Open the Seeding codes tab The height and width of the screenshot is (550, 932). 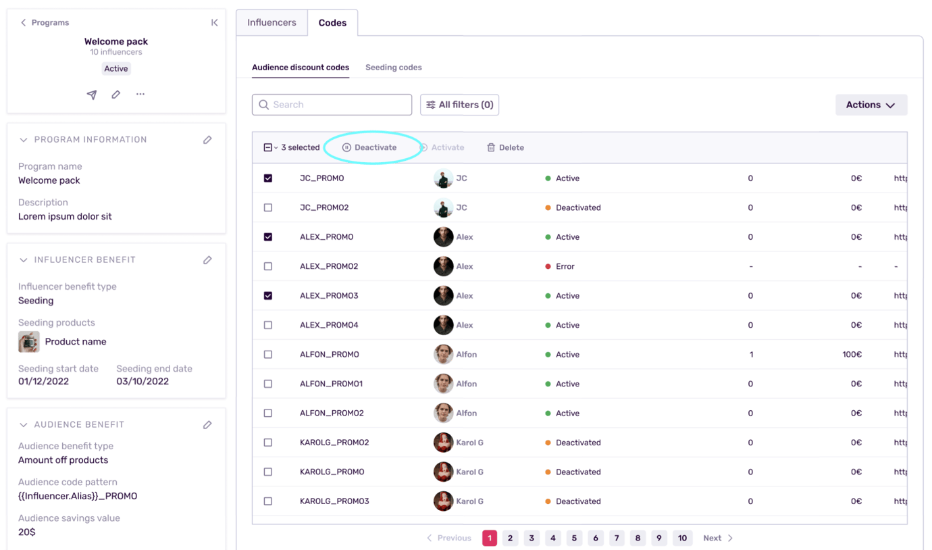(394, 67)
